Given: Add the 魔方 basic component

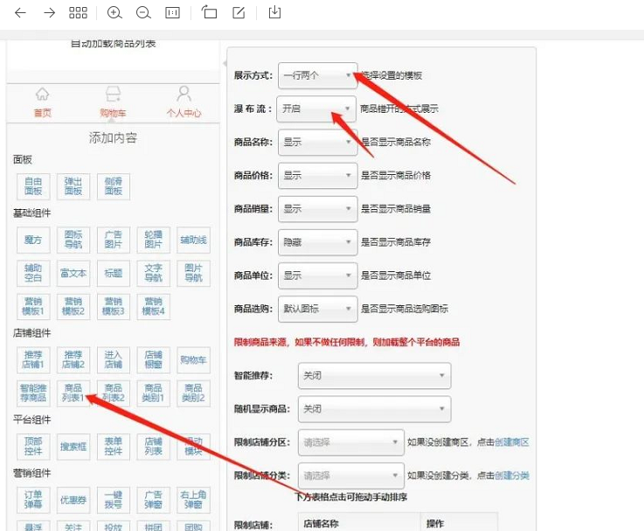Looking at the screenshot, I should [33, 240].
